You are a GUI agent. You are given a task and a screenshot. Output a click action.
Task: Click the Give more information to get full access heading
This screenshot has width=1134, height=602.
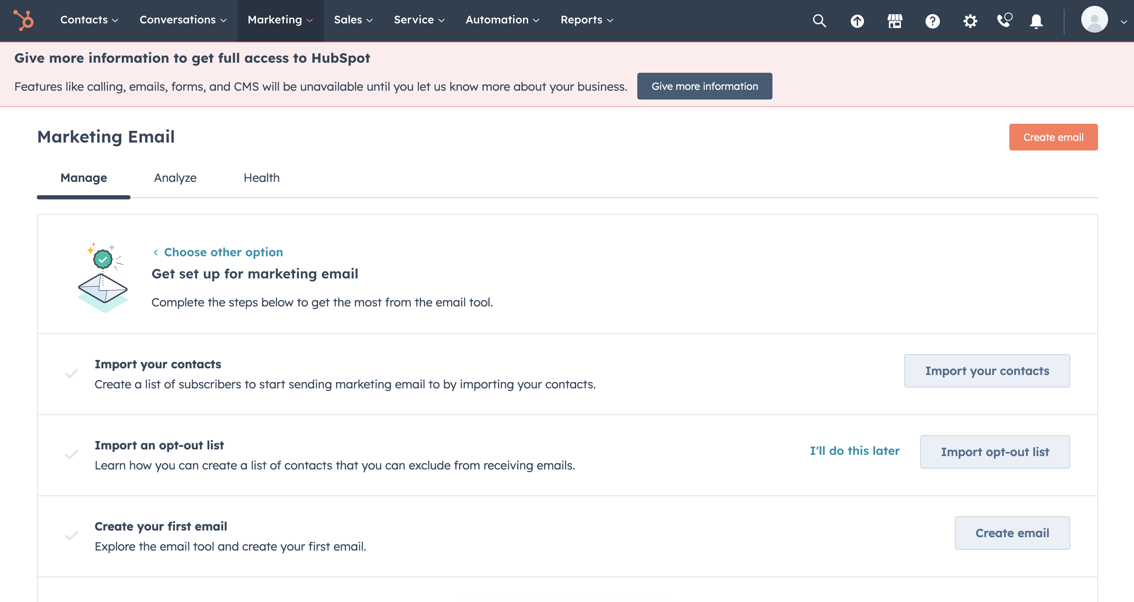pyautogui.click(x=192, y=58)
